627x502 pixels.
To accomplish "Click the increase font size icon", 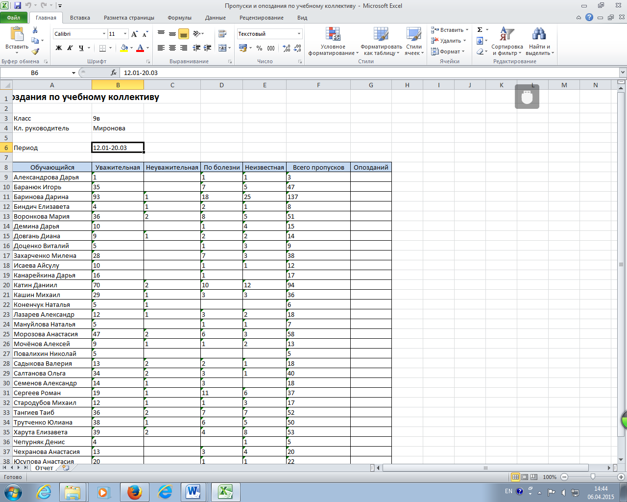I will pyautogui.click(x=134, y=34).
